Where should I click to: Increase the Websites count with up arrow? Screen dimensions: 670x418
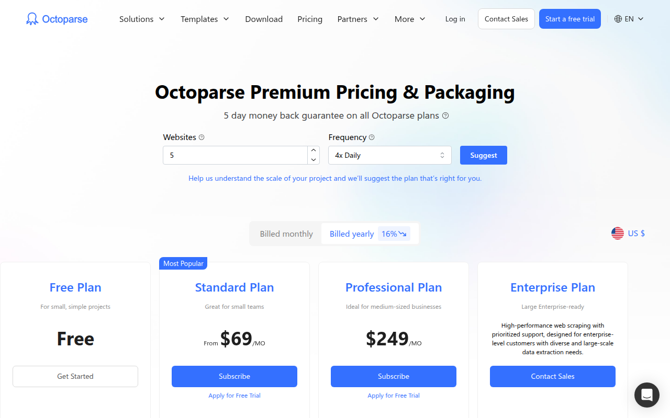pyautogui.click(x=314, y=150)
